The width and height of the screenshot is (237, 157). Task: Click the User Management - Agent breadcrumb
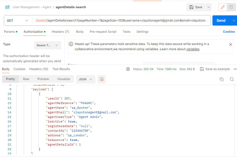[32, 7]
